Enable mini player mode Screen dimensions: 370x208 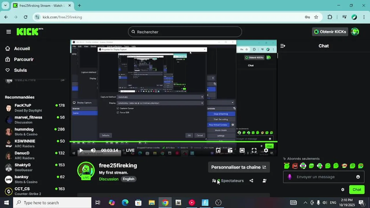pyautogui.click(x=218, y=150)
